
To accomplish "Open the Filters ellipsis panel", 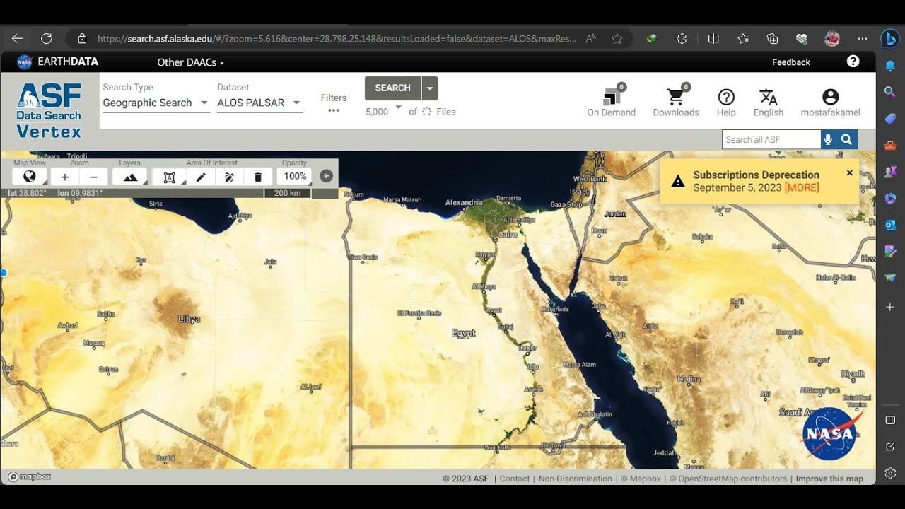I will point(334,104).
